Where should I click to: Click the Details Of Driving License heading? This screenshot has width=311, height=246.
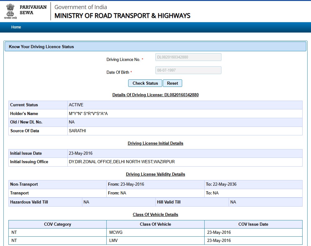[155, 95]
